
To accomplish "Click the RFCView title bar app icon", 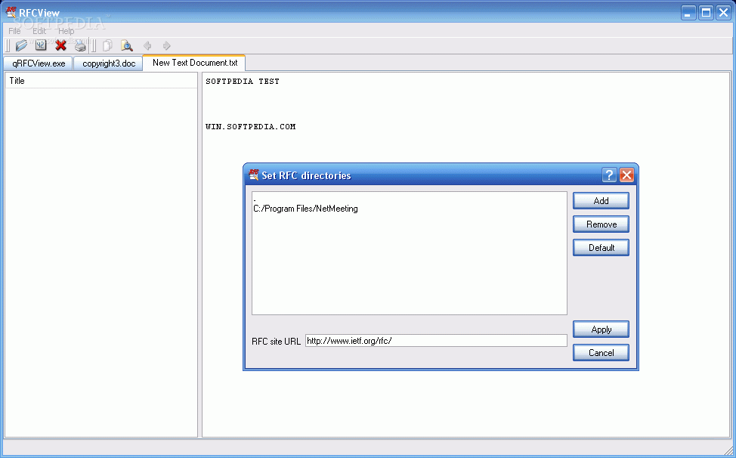I will (x=11, y=12).
